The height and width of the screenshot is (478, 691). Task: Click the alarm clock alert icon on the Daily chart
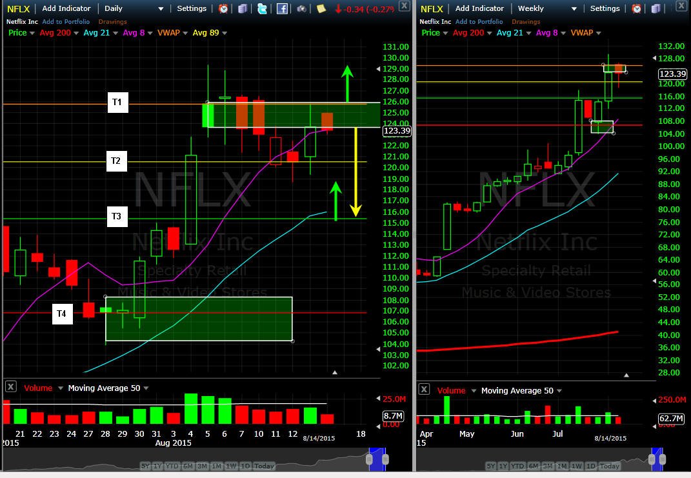[x=223, y=8]
